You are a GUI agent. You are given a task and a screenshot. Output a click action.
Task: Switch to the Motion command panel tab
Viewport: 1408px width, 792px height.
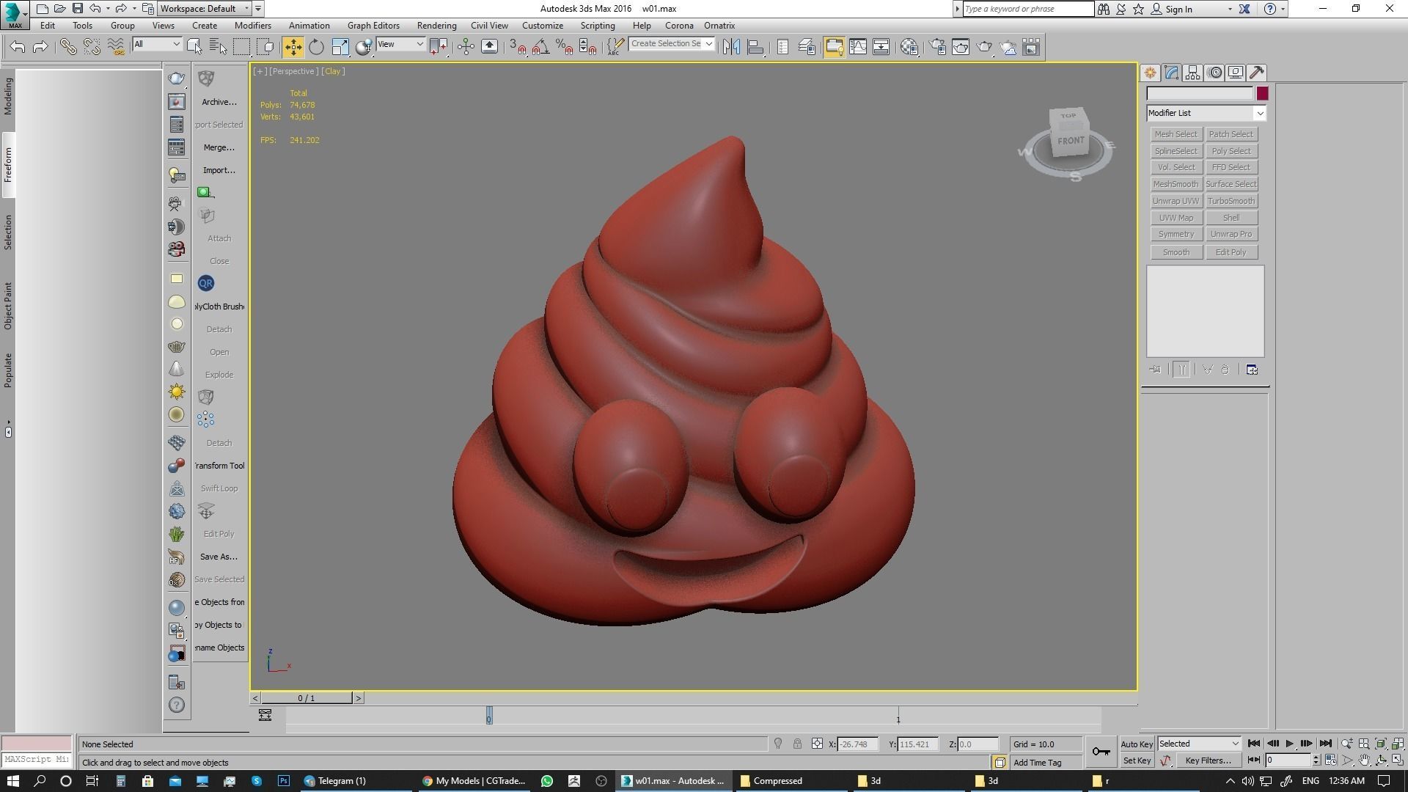tap(1214, 73)
